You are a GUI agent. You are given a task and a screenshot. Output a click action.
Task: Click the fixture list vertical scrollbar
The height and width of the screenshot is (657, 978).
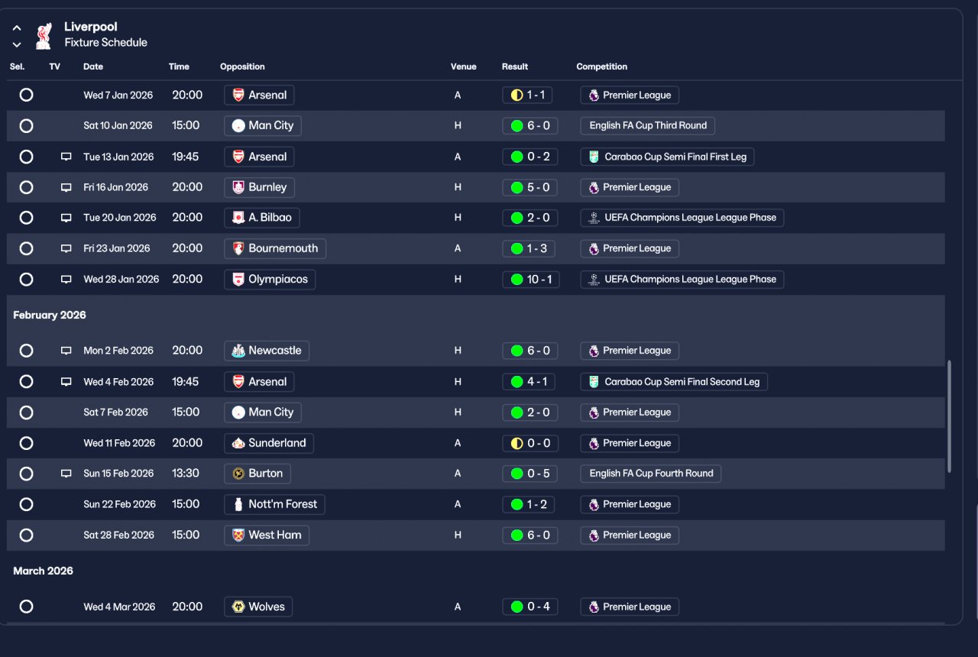click(x=950, y=416)
